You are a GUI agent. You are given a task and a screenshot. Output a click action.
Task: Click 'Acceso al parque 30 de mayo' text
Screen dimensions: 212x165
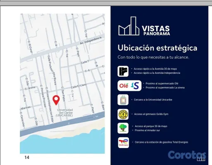(151, 126)
